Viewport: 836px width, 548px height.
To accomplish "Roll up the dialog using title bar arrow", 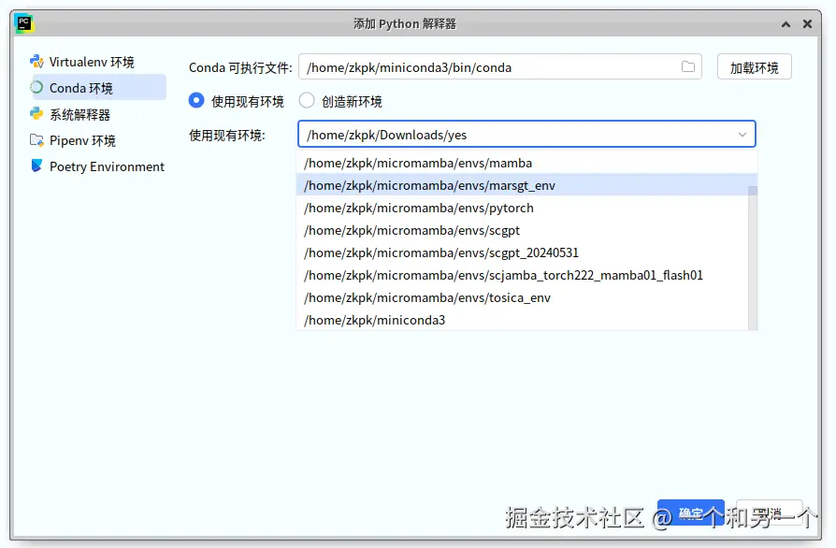I will click(x=786, y=24).
